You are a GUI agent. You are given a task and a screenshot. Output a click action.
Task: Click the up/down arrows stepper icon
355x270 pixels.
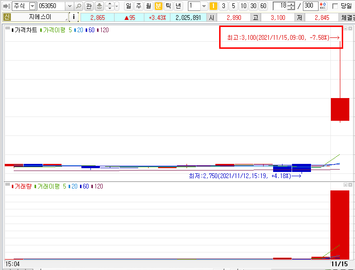click(110, 6)
